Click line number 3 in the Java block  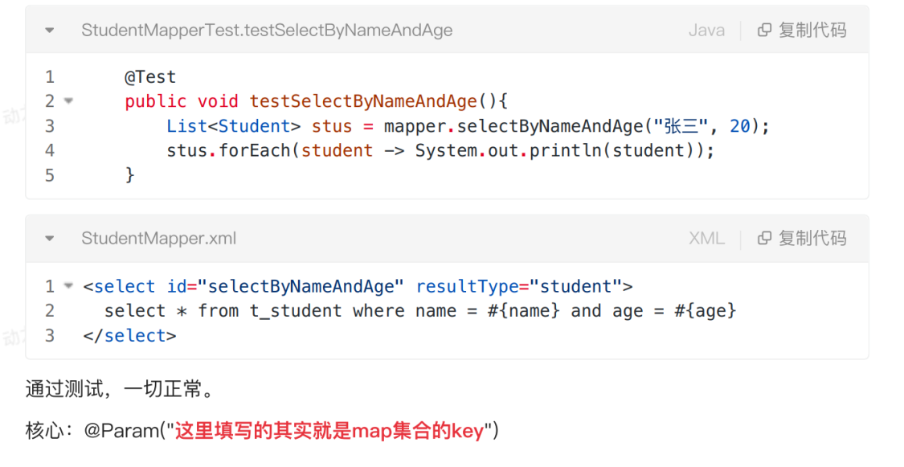(x=50, y=126)
